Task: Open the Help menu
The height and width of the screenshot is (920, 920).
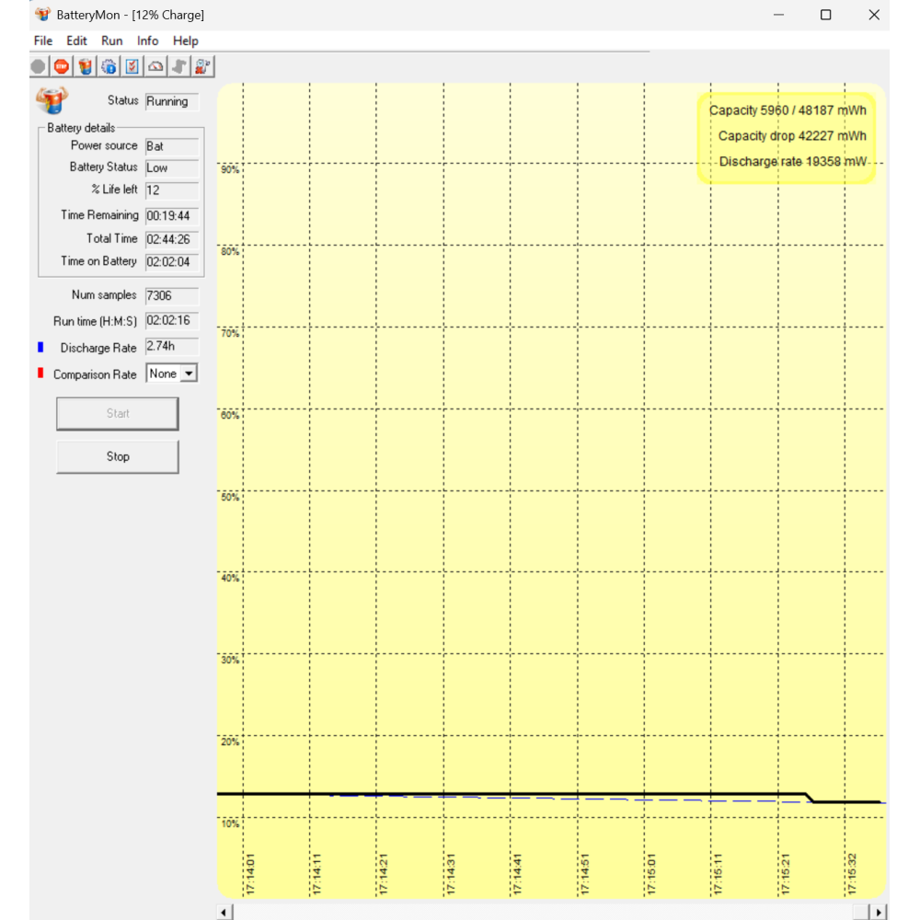Action: pos(186,40)
